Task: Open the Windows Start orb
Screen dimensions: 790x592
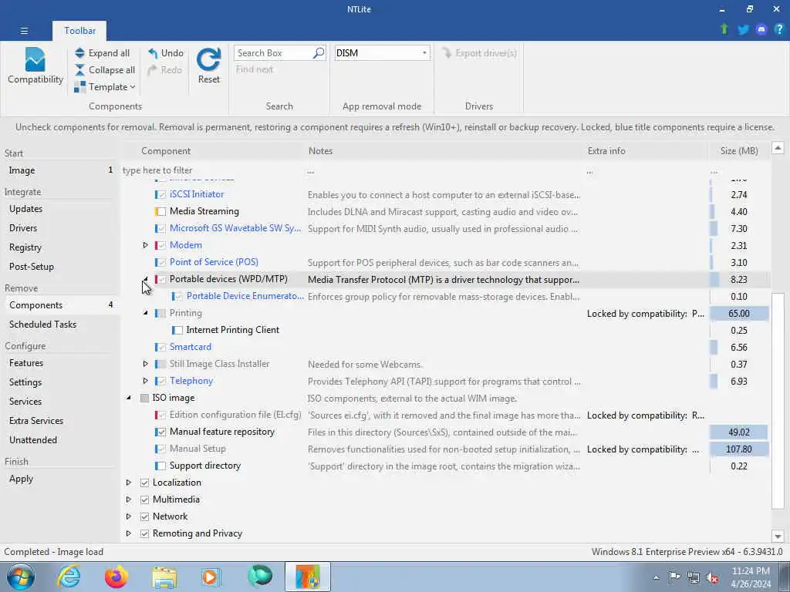Action: coord(21,577)
